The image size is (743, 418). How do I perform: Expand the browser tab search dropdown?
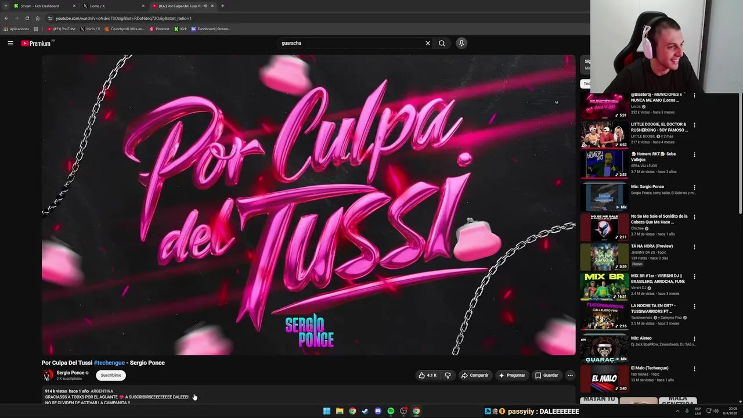pos(6,6)
